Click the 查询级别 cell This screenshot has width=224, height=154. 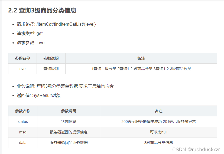click(51, 69)
